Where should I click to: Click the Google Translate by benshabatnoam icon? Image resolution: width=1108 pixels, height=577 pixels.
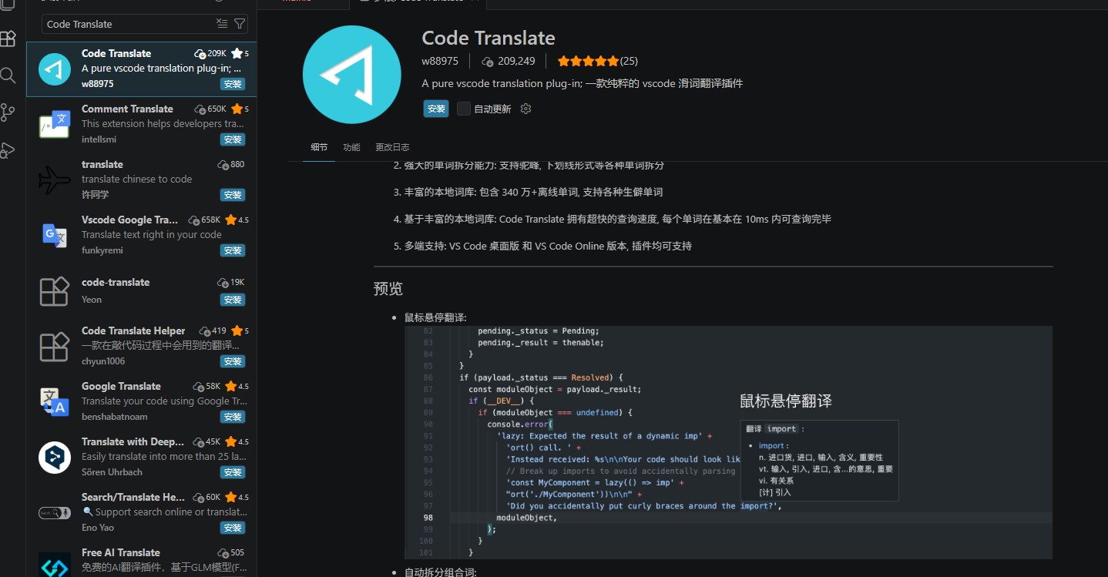[x=55, y=401]
